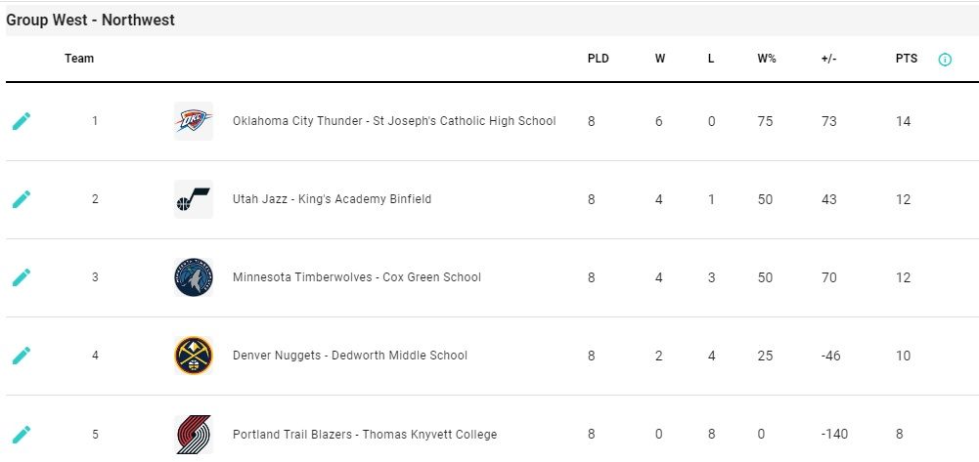The width and height of the screenshot is (979, 462).
Task: Open Denver Nuggets - Dedworth Middle School
Action: coord(350,356)
